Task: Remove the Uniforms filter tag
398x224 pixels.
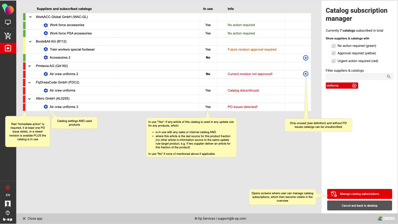Action: point(354,86)
